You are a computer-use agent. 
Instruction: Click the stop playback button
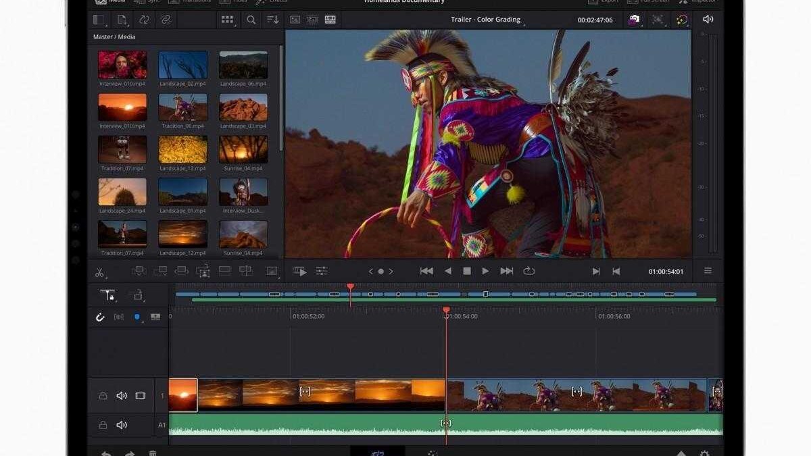[x=466, y=271]
